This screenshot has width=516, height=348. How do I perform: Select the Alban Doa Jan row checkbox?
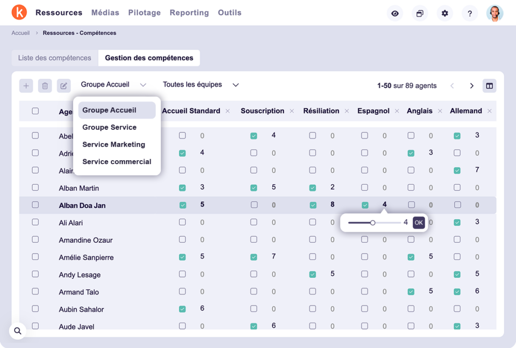35,204
